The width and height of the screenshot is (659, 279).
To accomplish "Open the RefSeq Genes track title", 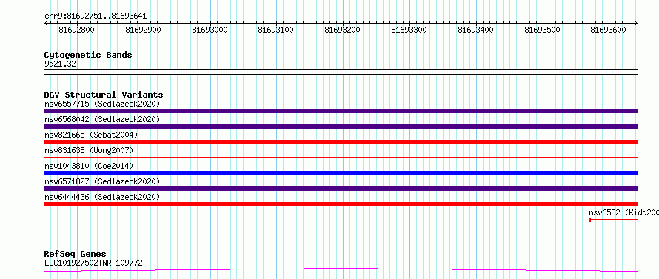I will pos(75,255).
